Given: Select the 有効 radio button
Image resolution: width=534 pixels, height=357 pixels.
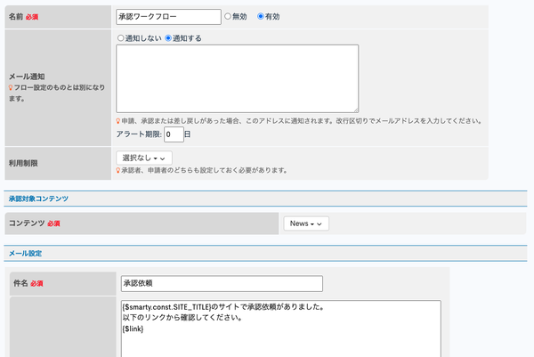Looking at the screenshot, I should pos(261,16).
